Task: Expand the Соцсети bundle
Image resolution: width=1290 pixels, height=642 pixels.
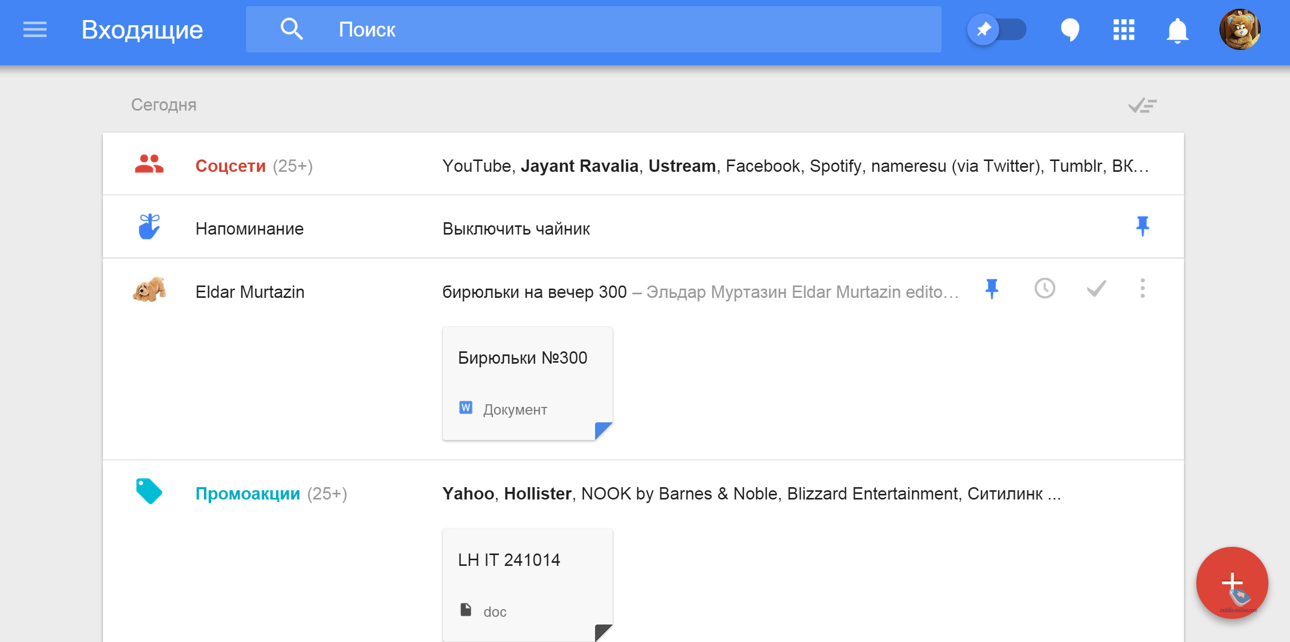Action: (230, 166)
